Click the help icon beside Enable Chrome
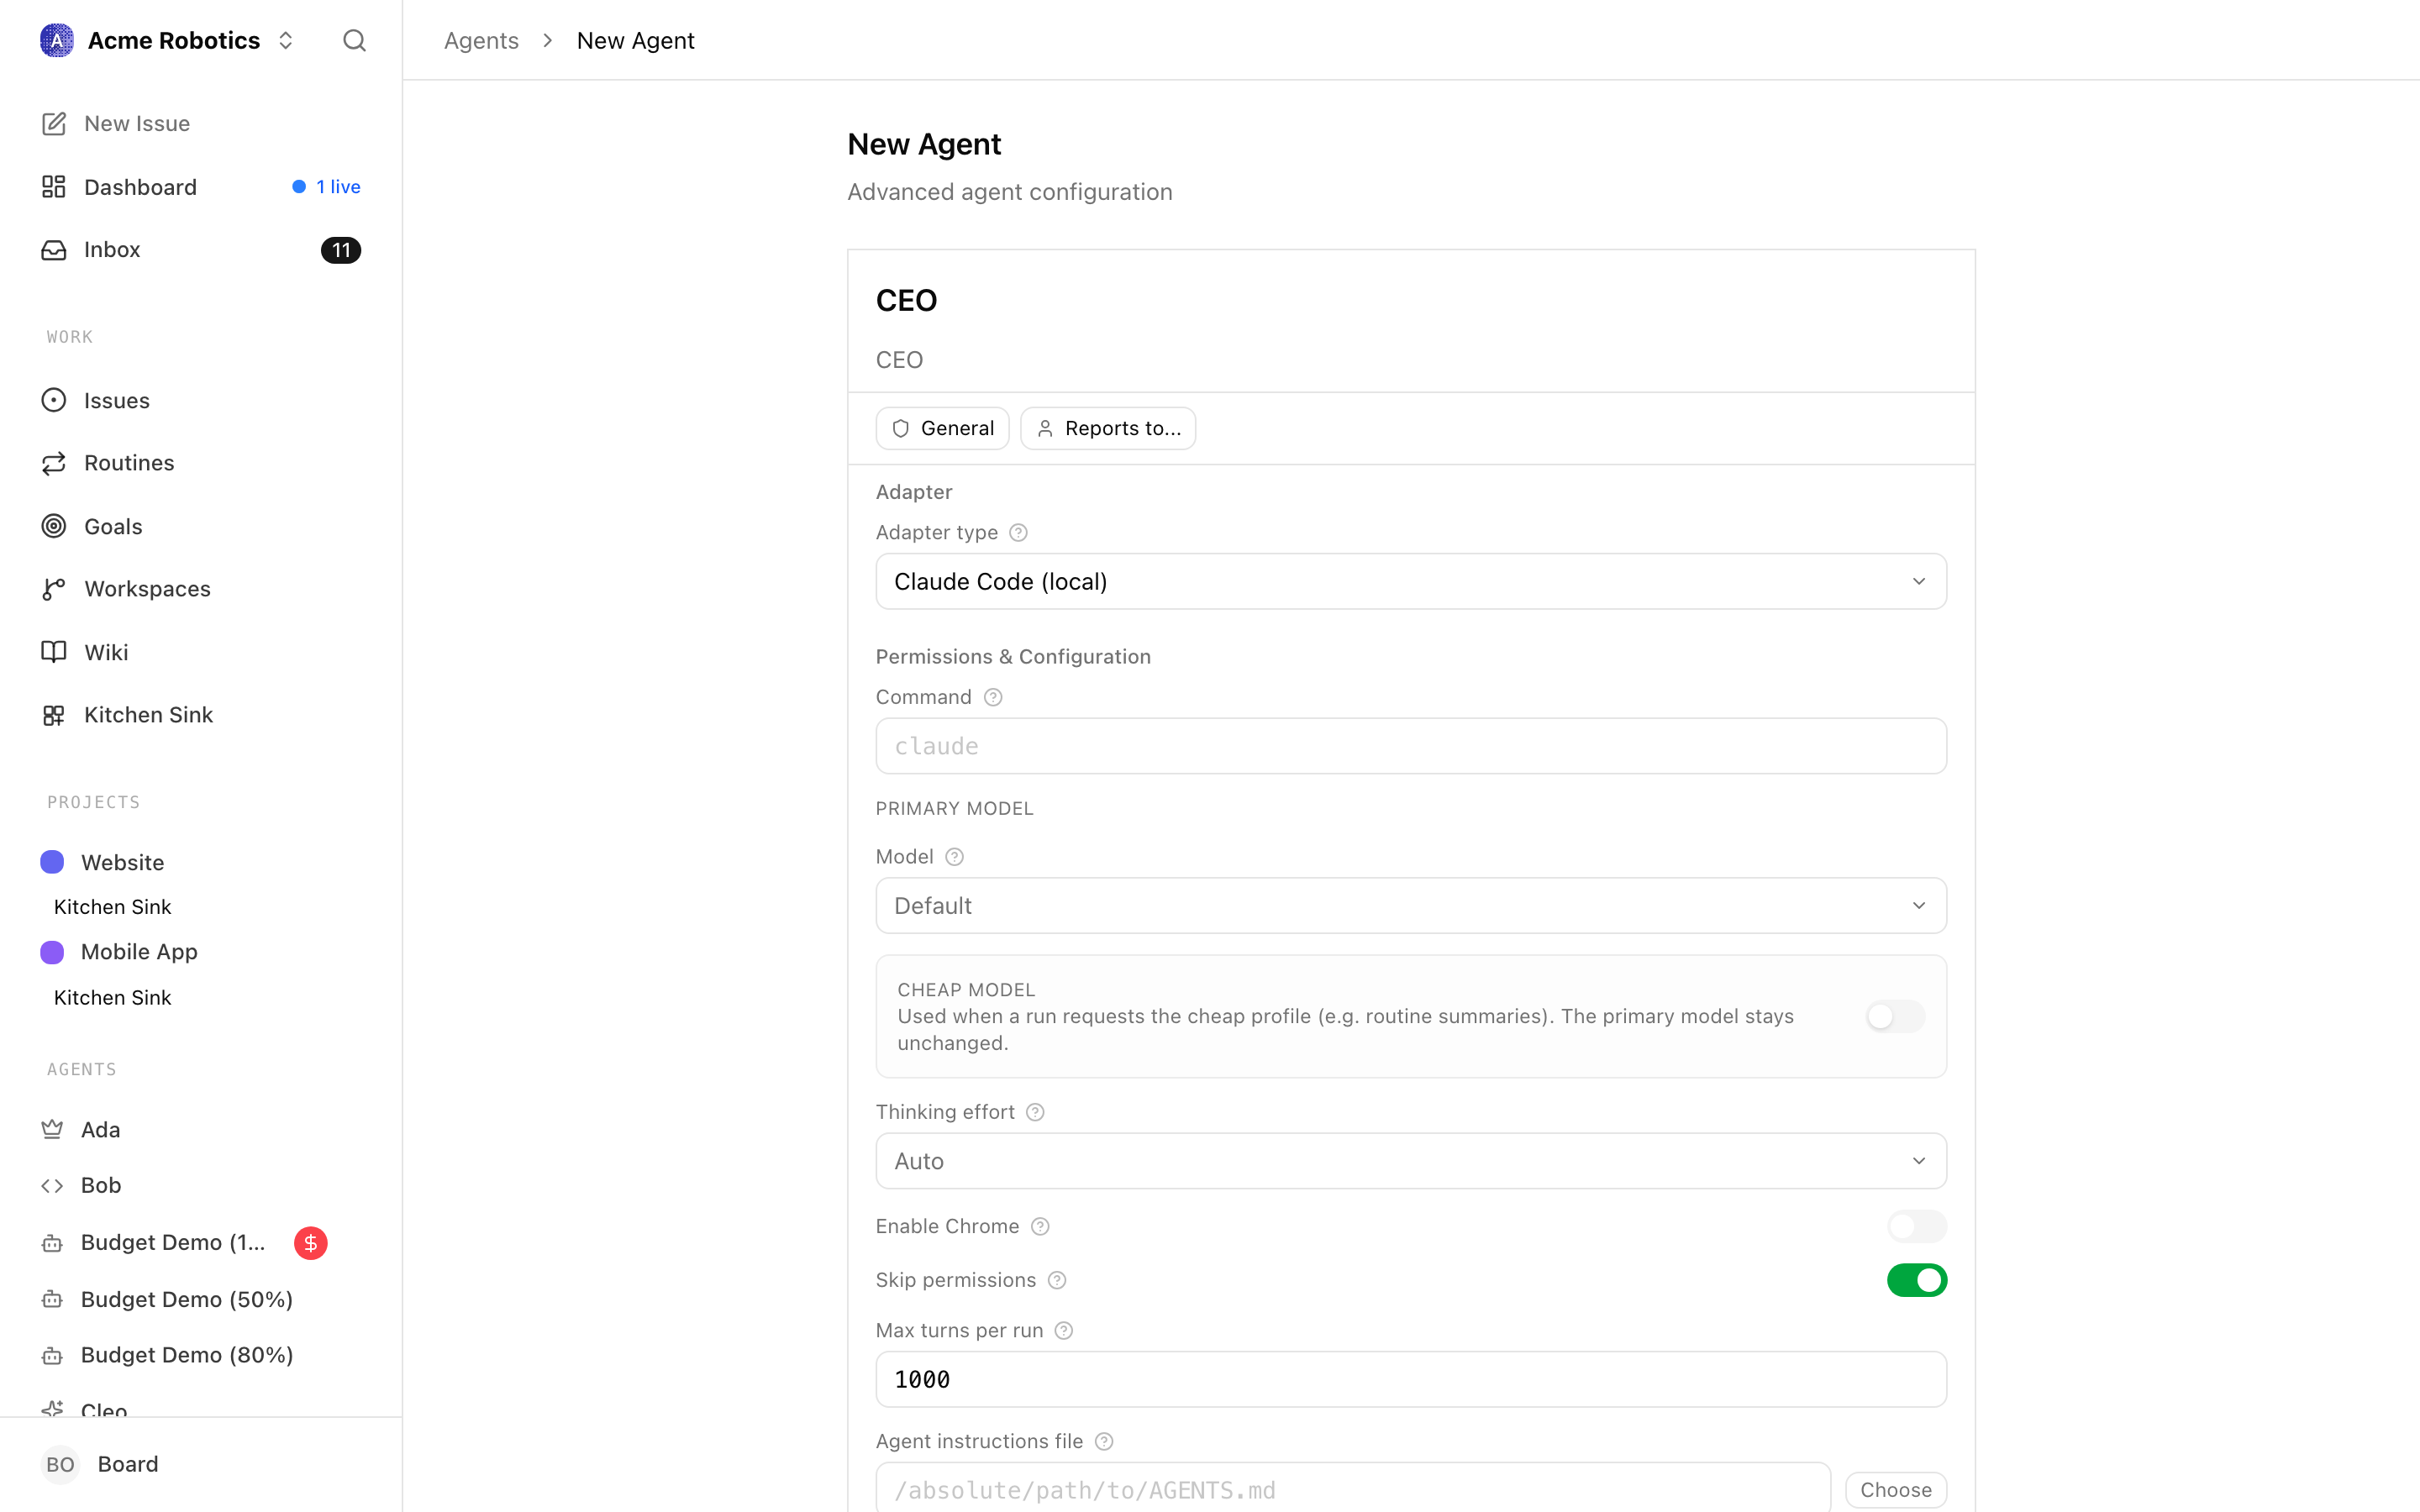This screenshot has width=2420, height=1512. pyautogui.click(x=1040, y=1226)
